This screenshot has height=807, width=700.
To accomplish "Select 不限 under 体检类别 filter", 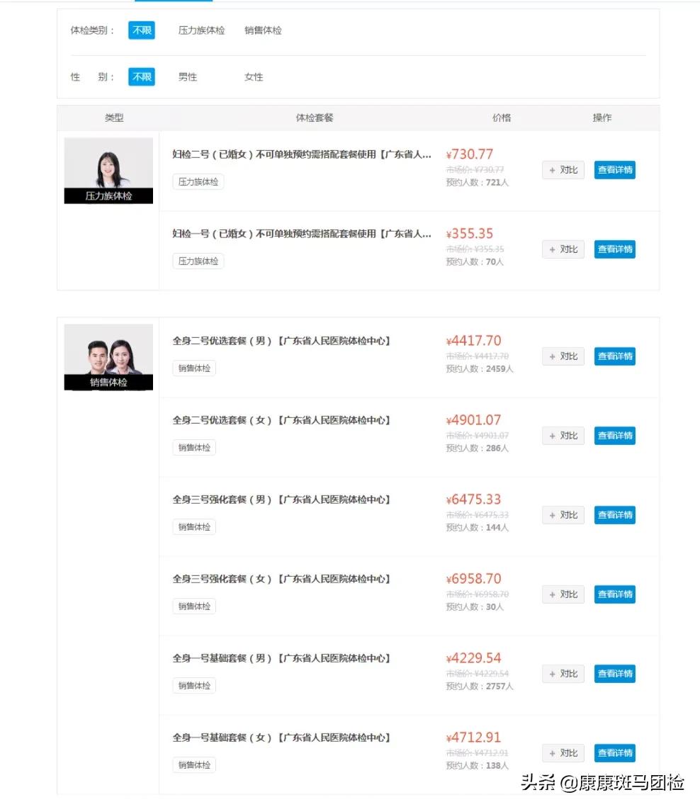I will [x=140, y=30].
